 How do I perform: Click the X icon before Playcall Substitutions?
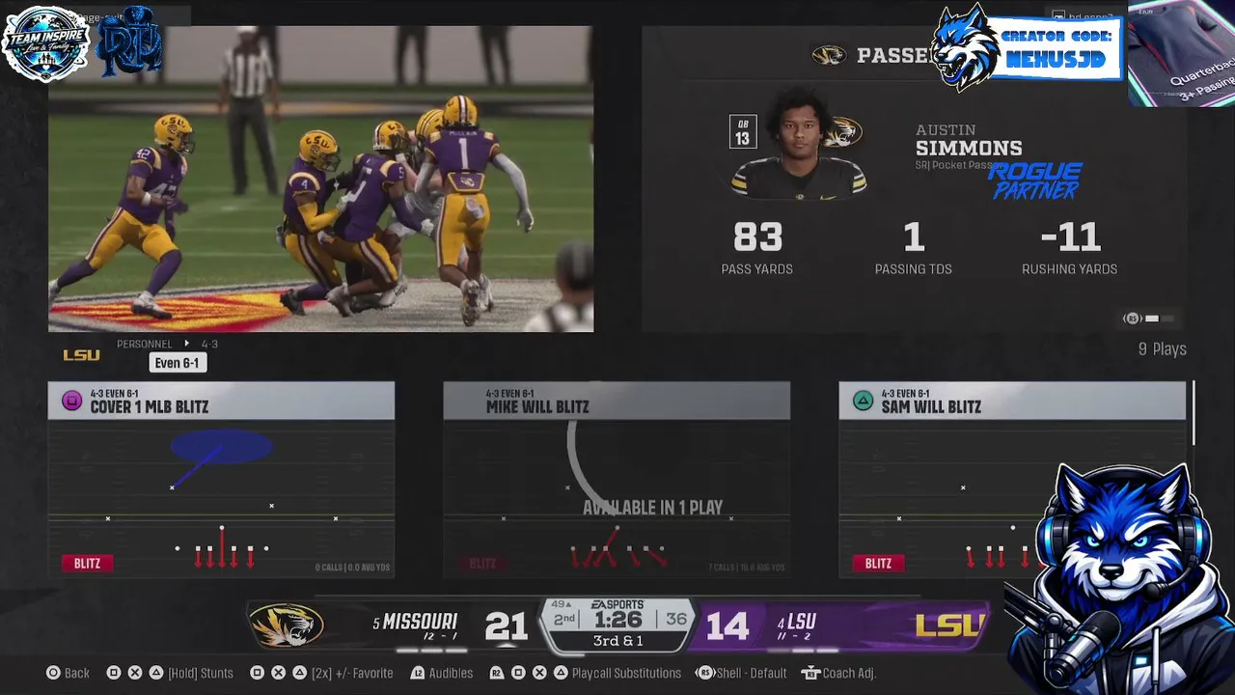[x=539, y=673]
